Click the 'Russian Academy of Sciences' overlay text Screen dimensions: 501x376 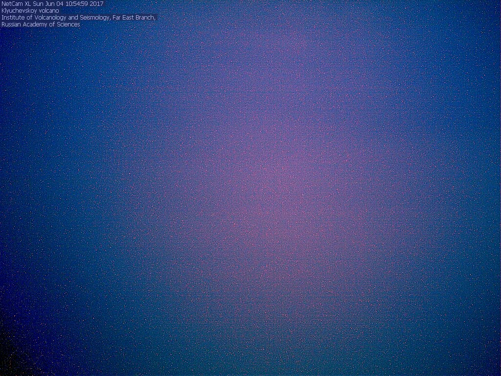pos(41,24)
